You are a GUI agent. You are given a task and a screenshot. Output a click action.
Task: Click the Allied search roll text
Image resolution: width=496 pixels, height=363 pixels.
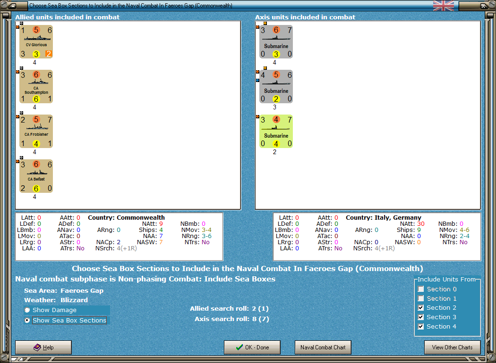click(x=229, y=308)
